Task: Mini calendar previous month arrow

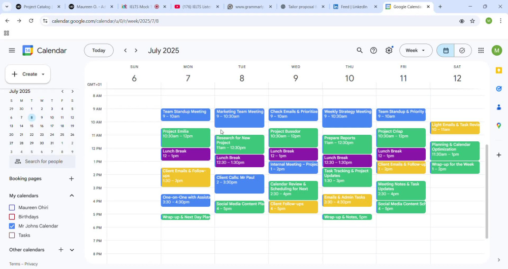Action: pyautogui.click(x=62, y=91)
